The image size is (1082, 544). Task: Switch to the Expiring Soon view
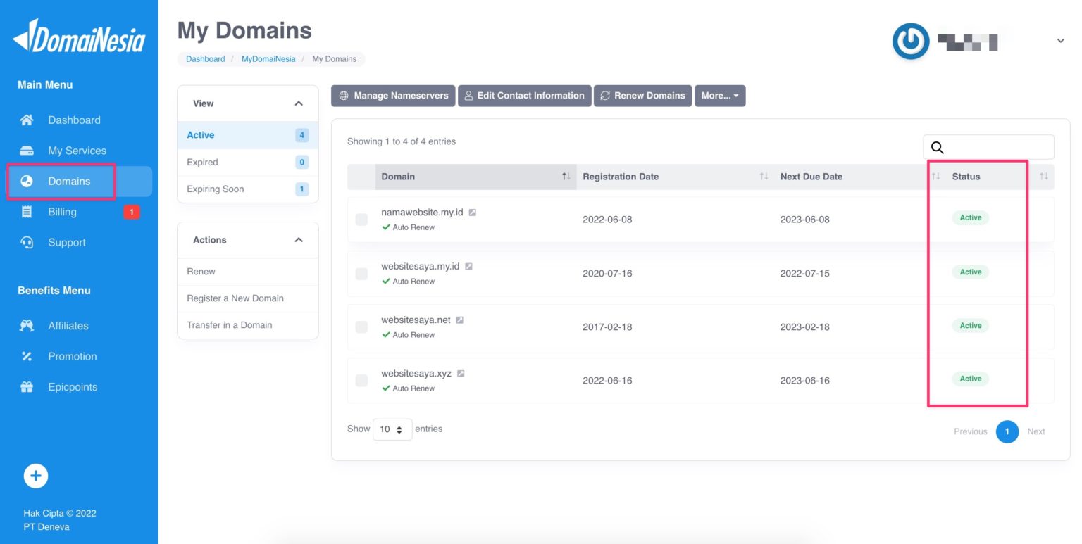pos(216,189)
